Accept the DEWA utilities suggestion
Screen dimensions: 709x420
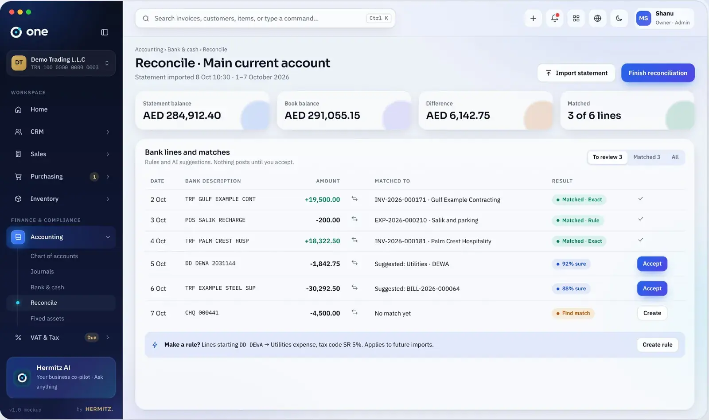652,264
